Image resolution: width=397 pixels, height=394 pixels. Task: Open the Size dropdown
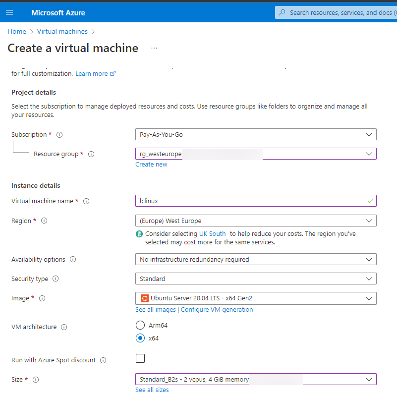[x=256, y=379]
